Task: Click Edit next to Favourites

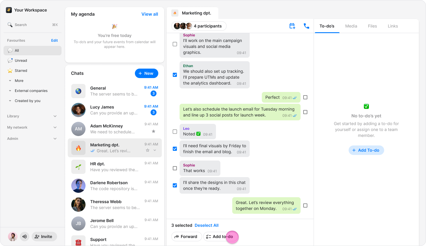Action: click(x=54, y=41)
